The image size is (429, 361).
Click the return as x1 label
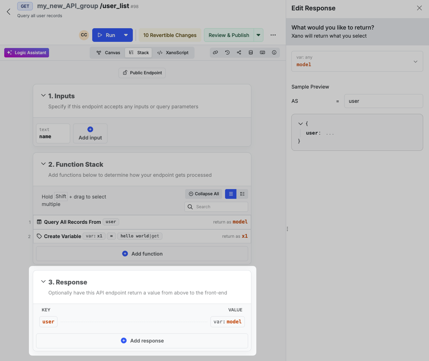point(235,236)
